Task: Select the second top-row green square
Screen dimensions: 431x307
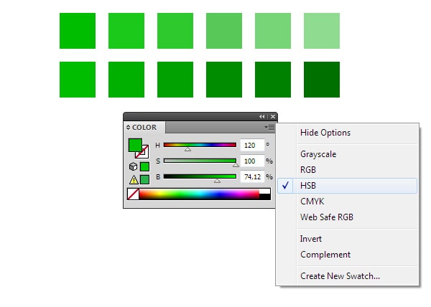Action: point(126,31)
